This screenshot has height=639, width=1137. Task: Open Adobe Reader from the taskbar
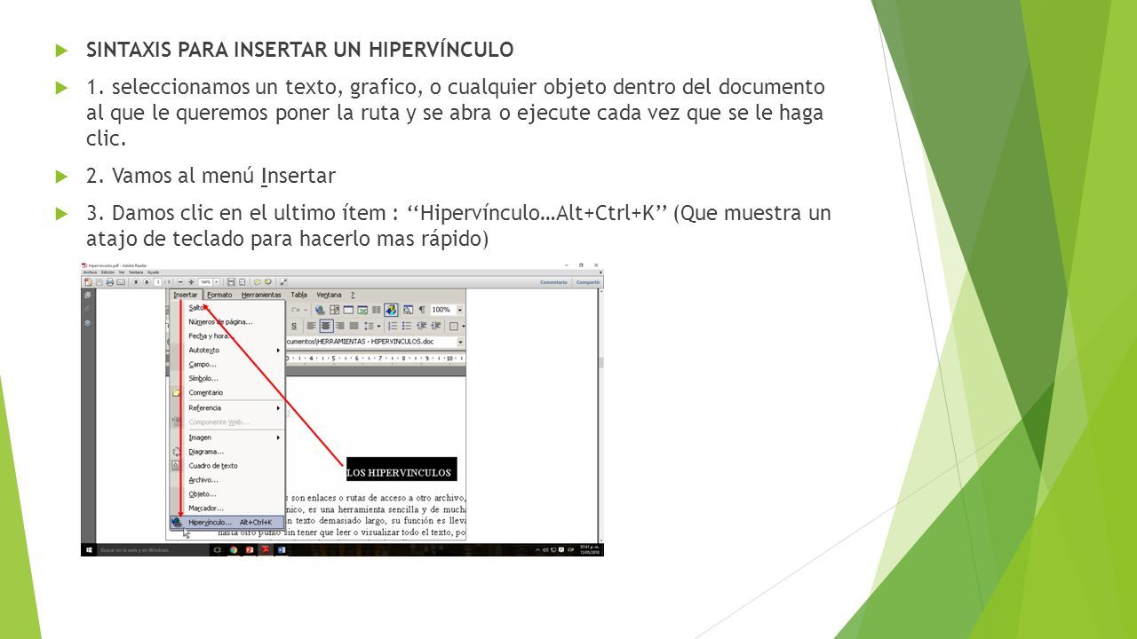coord(266,550)
